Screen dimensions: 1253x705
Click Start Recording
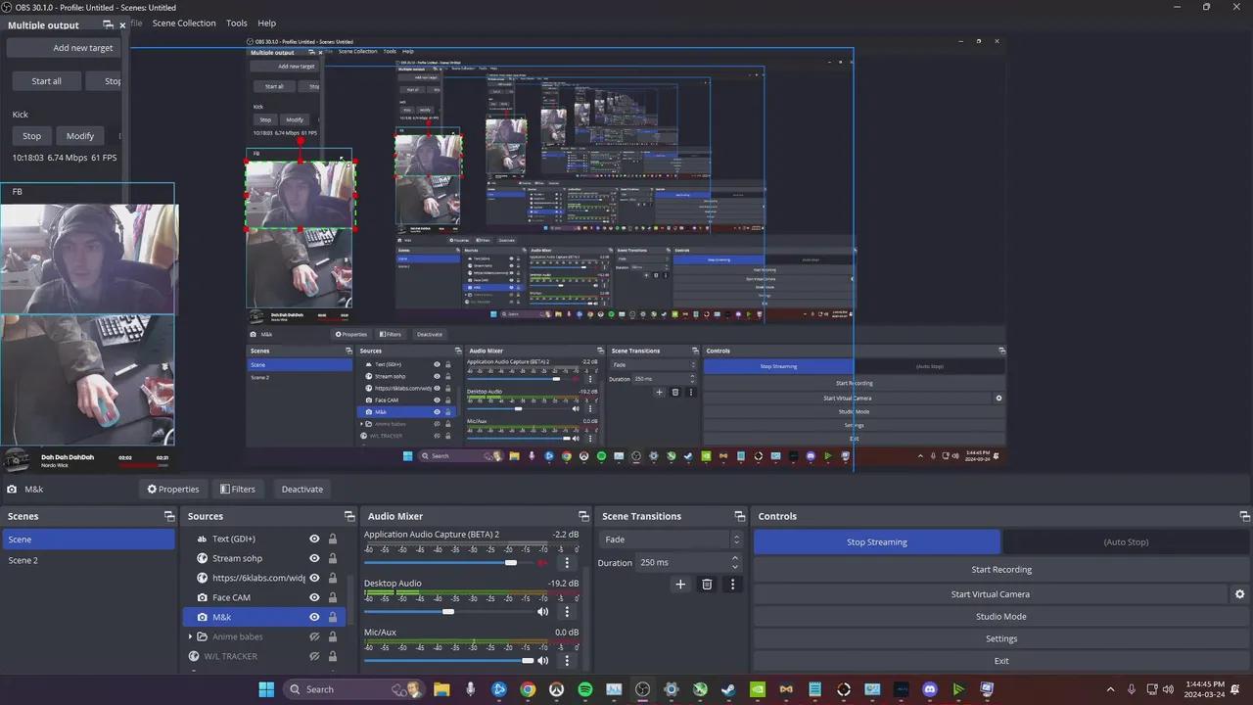pos(1001,570)
